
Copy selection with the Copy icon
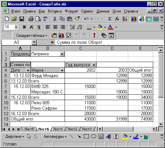62,19
